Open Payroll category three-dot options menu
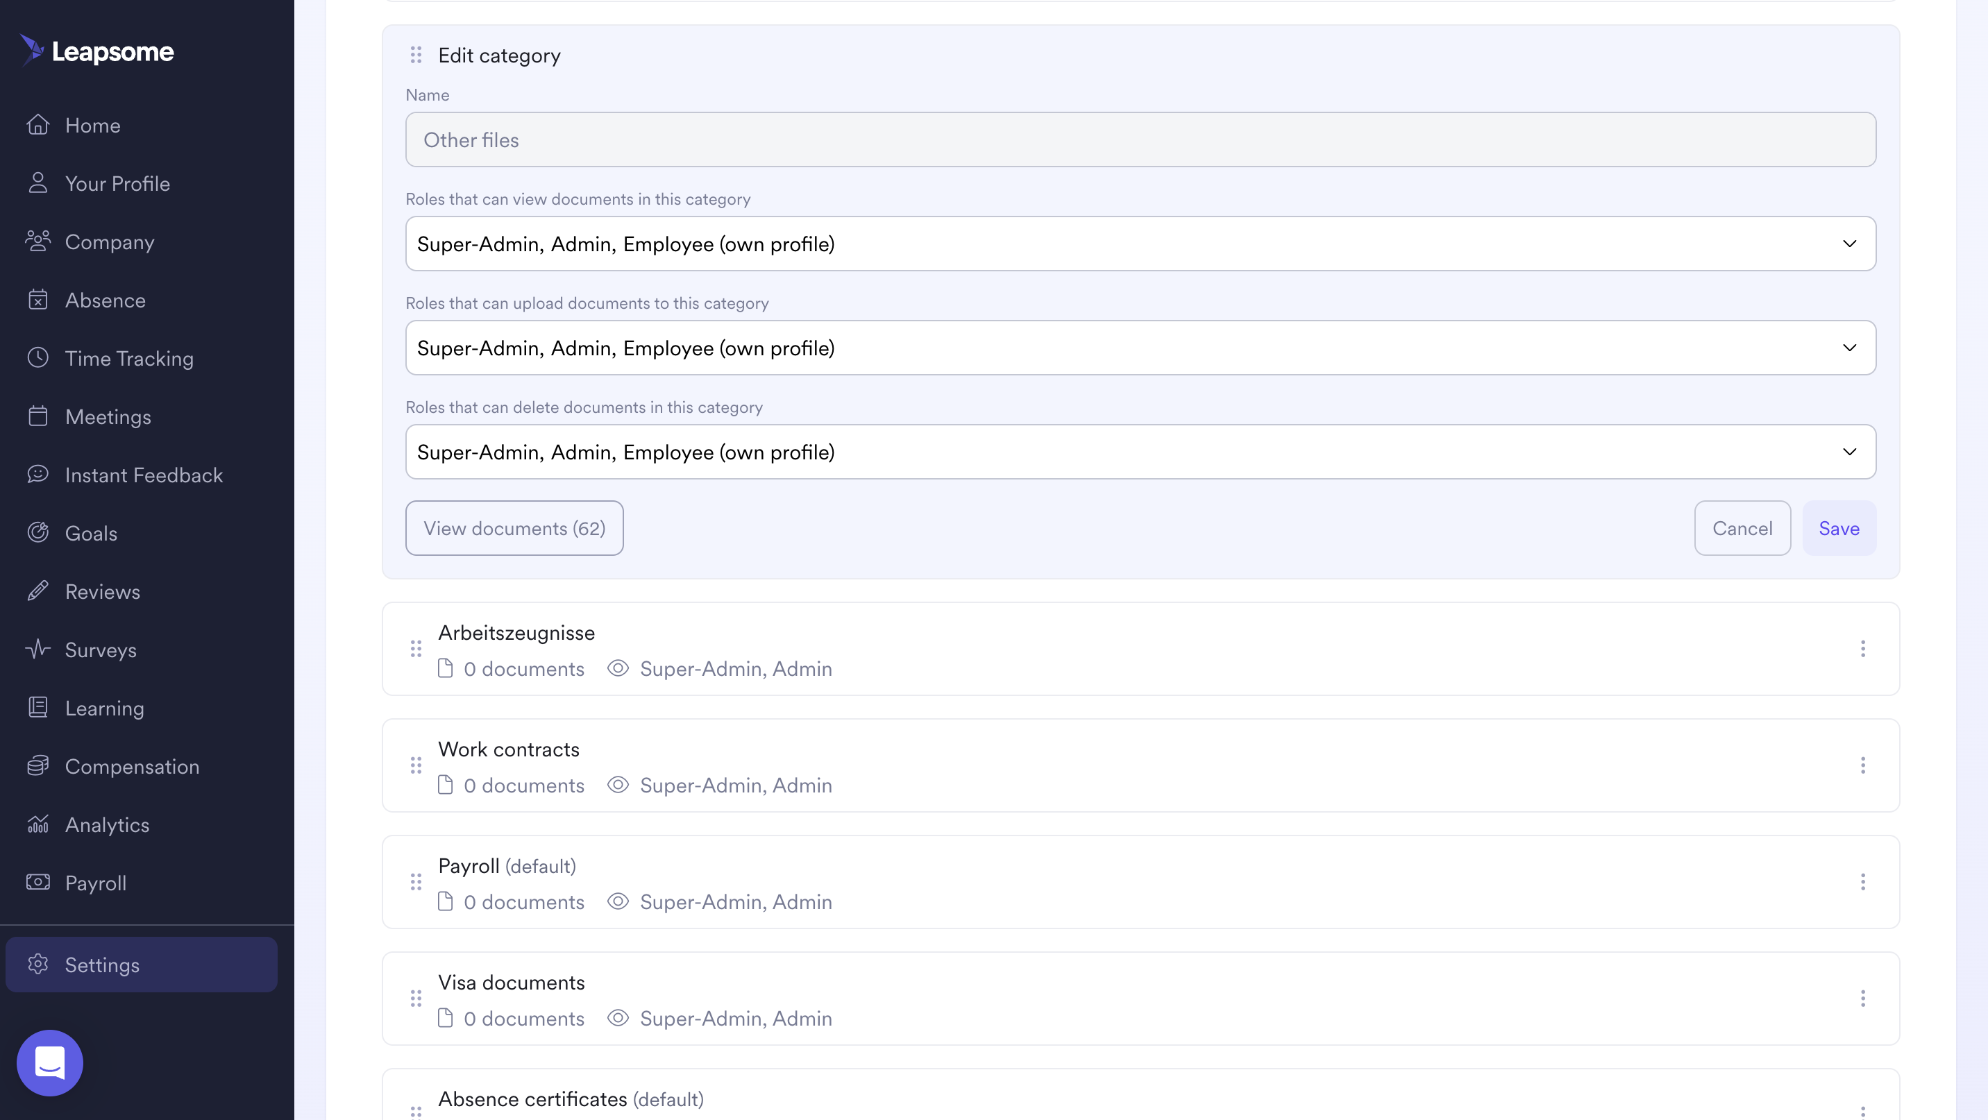Screen dimensions: 1988x1120 coord(1863,882)
